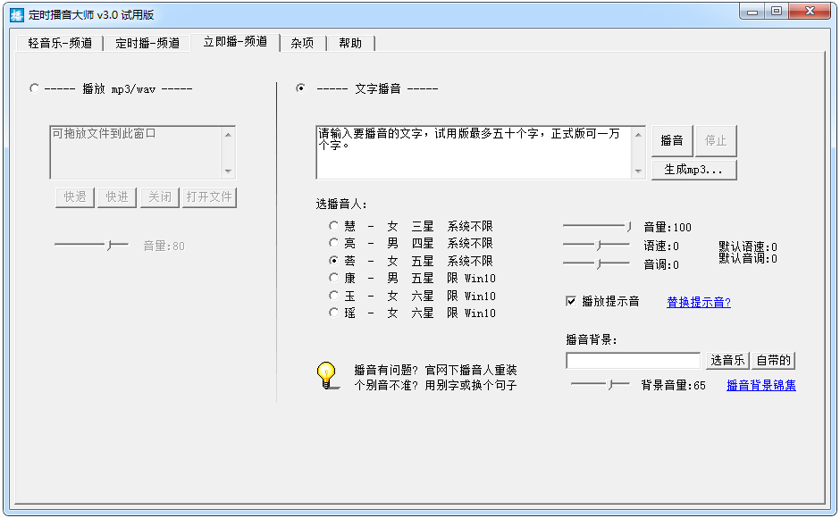Minimize the 定时播音大师 window
This screenshot has width=840, height=518.
point(752,12)
